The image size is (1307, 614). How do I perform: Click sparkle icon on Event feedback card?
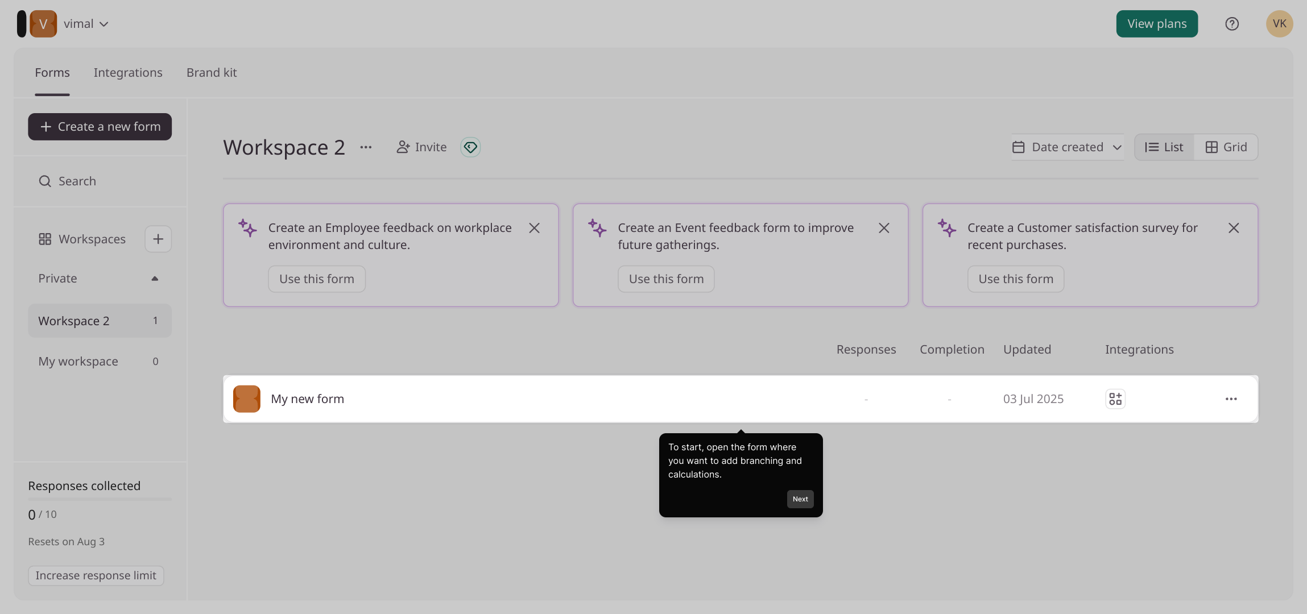(x=597, y=228)
